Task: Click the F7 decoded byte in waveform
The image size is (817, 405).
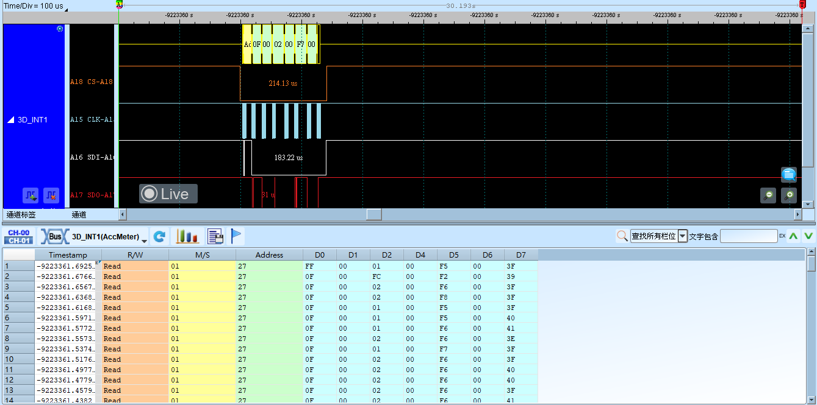Action: [x=300, y=44]
